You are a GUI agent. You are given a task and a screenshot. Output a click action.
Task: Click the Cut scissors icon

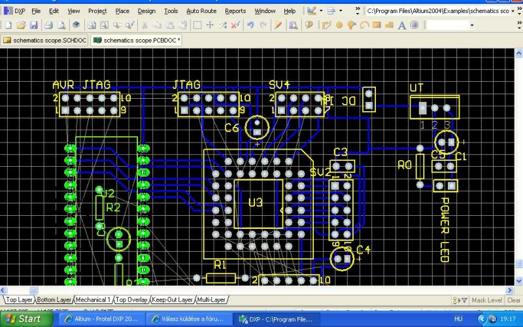point(144,25)
